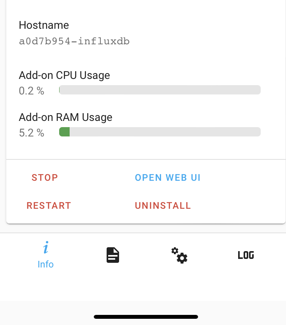Image resolution: width=286 pixels, height=325 pixels.
Task: Tap the iOS home indicator bar
Action: (146, 317)
